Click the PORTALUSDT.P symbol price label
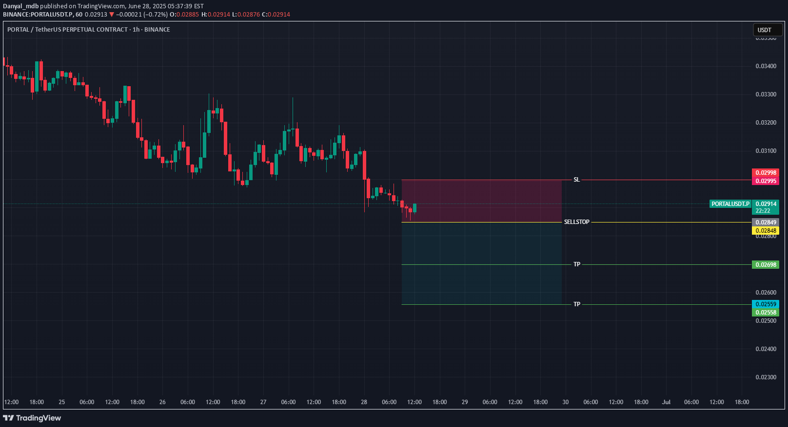Viewport: 788px width, 427px height. pyautogui.click(x=730, y=204)
